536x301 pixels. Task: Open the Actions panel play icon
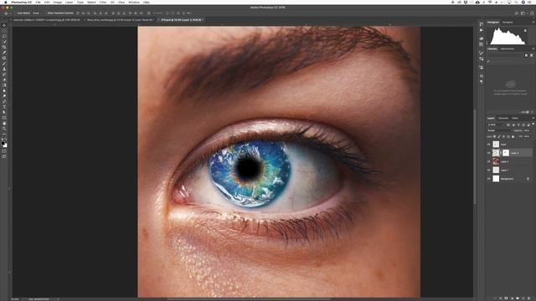pos(482,30)
